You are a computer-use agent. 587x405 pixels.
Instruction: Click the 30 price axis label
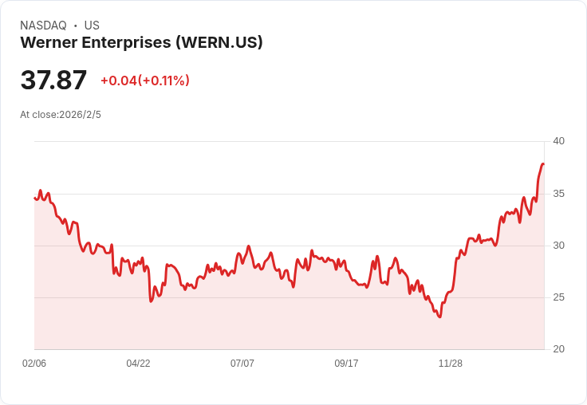558,246
